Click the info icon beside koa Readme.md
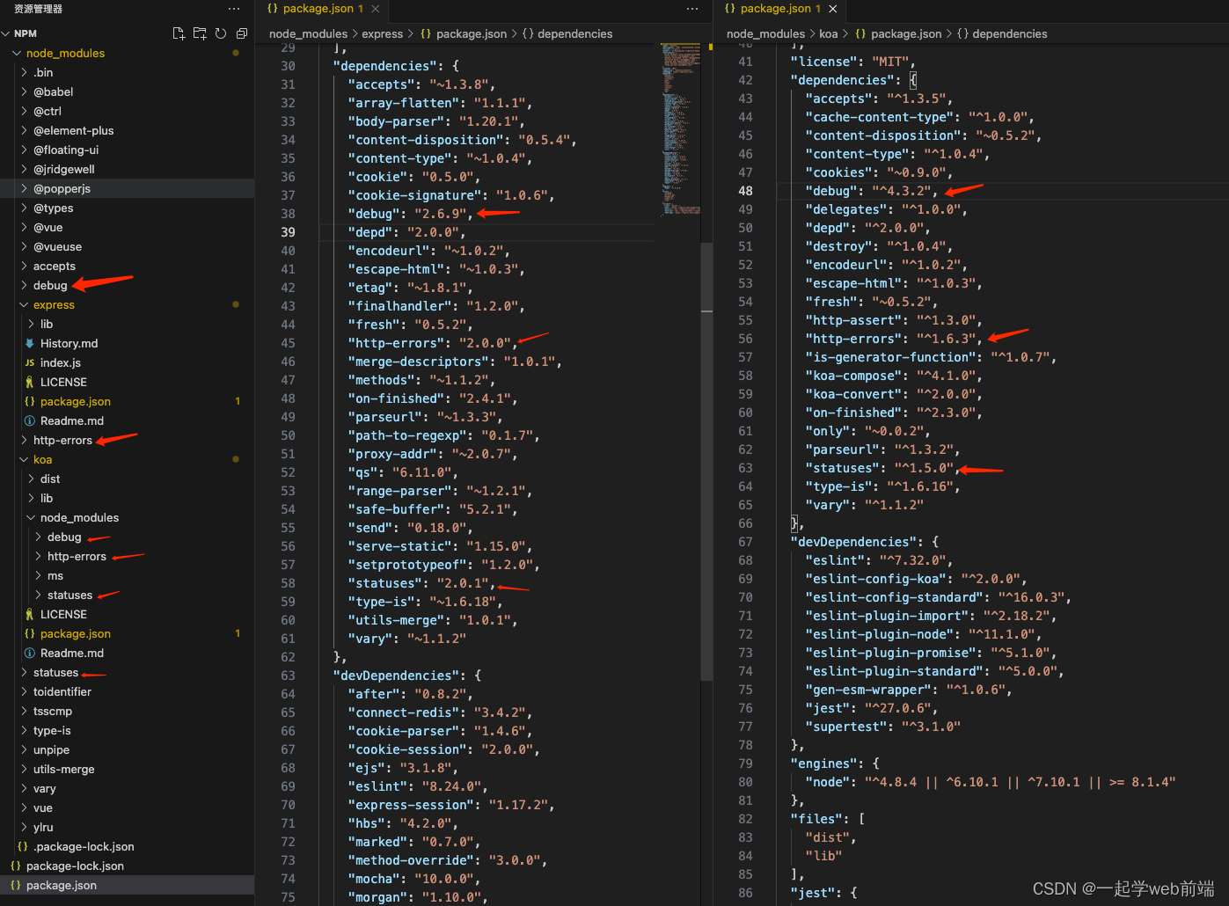The width and height of the screenshot is (1229, 906). click(x=30, y=653)
